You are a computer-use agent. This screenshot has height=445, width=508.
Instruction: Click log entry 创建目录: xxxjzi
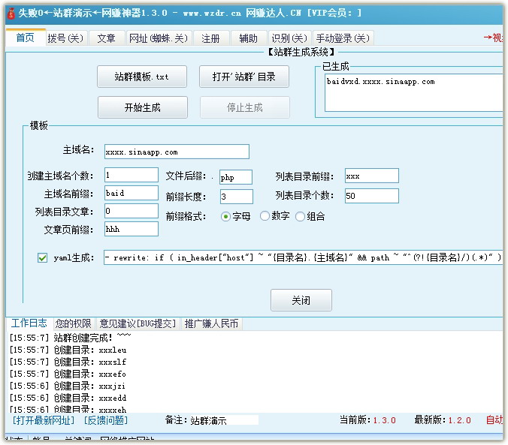[67, 386]
